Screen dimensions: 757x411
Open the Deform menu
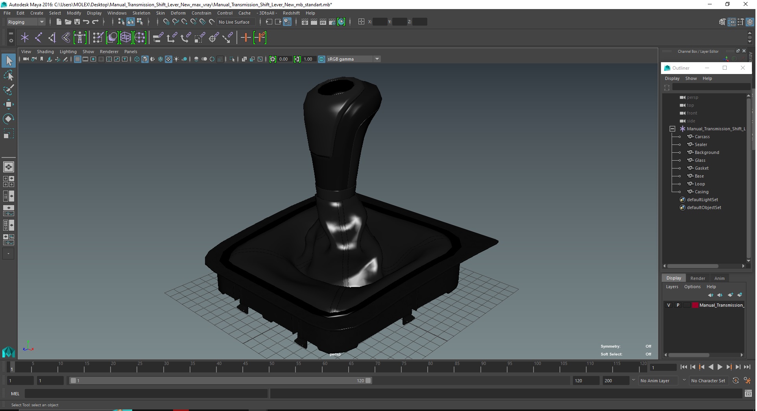click(178, 13)
